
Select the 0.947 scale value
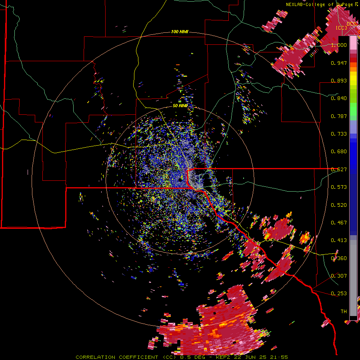click(339, 63)
